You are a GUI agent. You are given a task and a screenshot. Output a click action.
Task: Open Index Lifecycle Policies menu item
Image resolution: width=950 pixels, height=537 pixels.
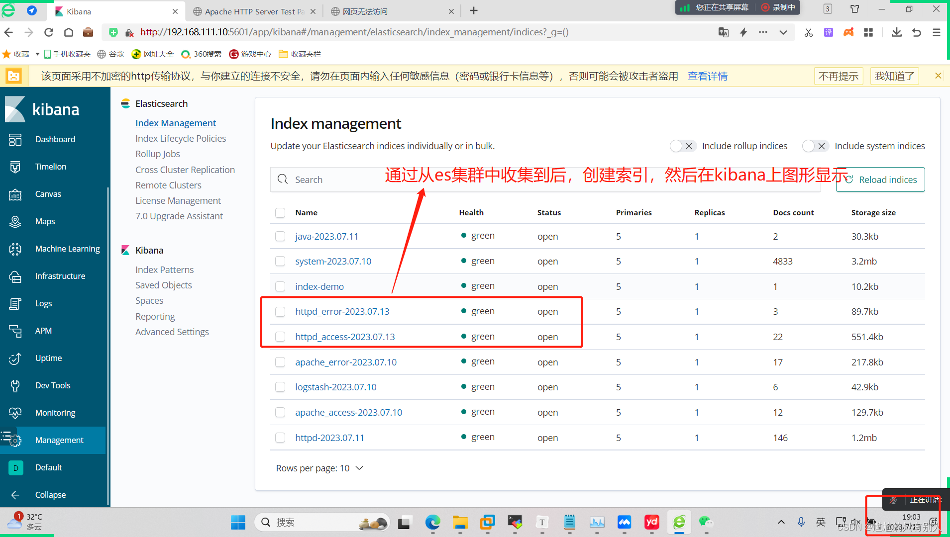(181, 139)
